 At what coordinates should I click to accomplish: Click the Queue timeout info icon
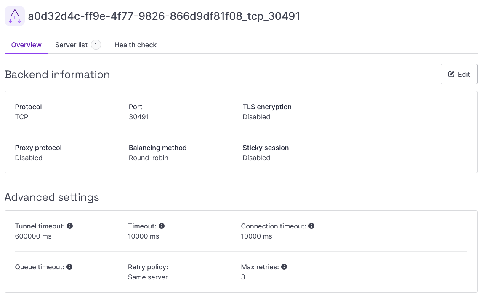click(x=69, y=267)
